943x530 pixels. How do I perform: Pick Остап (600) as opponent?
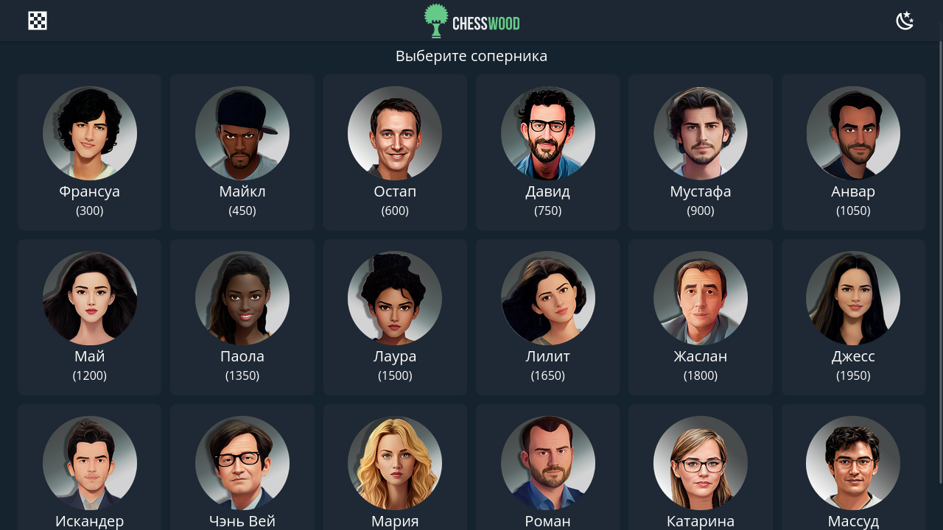(395, 152)
